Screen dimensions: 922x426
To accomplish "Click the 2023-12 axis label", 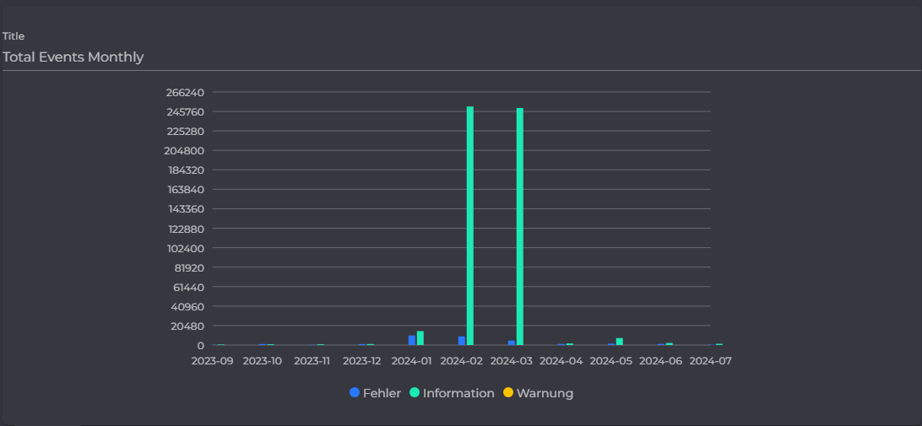I will pos(361,361).
